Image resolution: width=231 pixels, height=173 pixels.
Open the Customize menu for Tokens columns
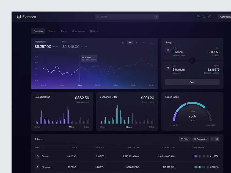pyautogui.click(x=200, y=139)
